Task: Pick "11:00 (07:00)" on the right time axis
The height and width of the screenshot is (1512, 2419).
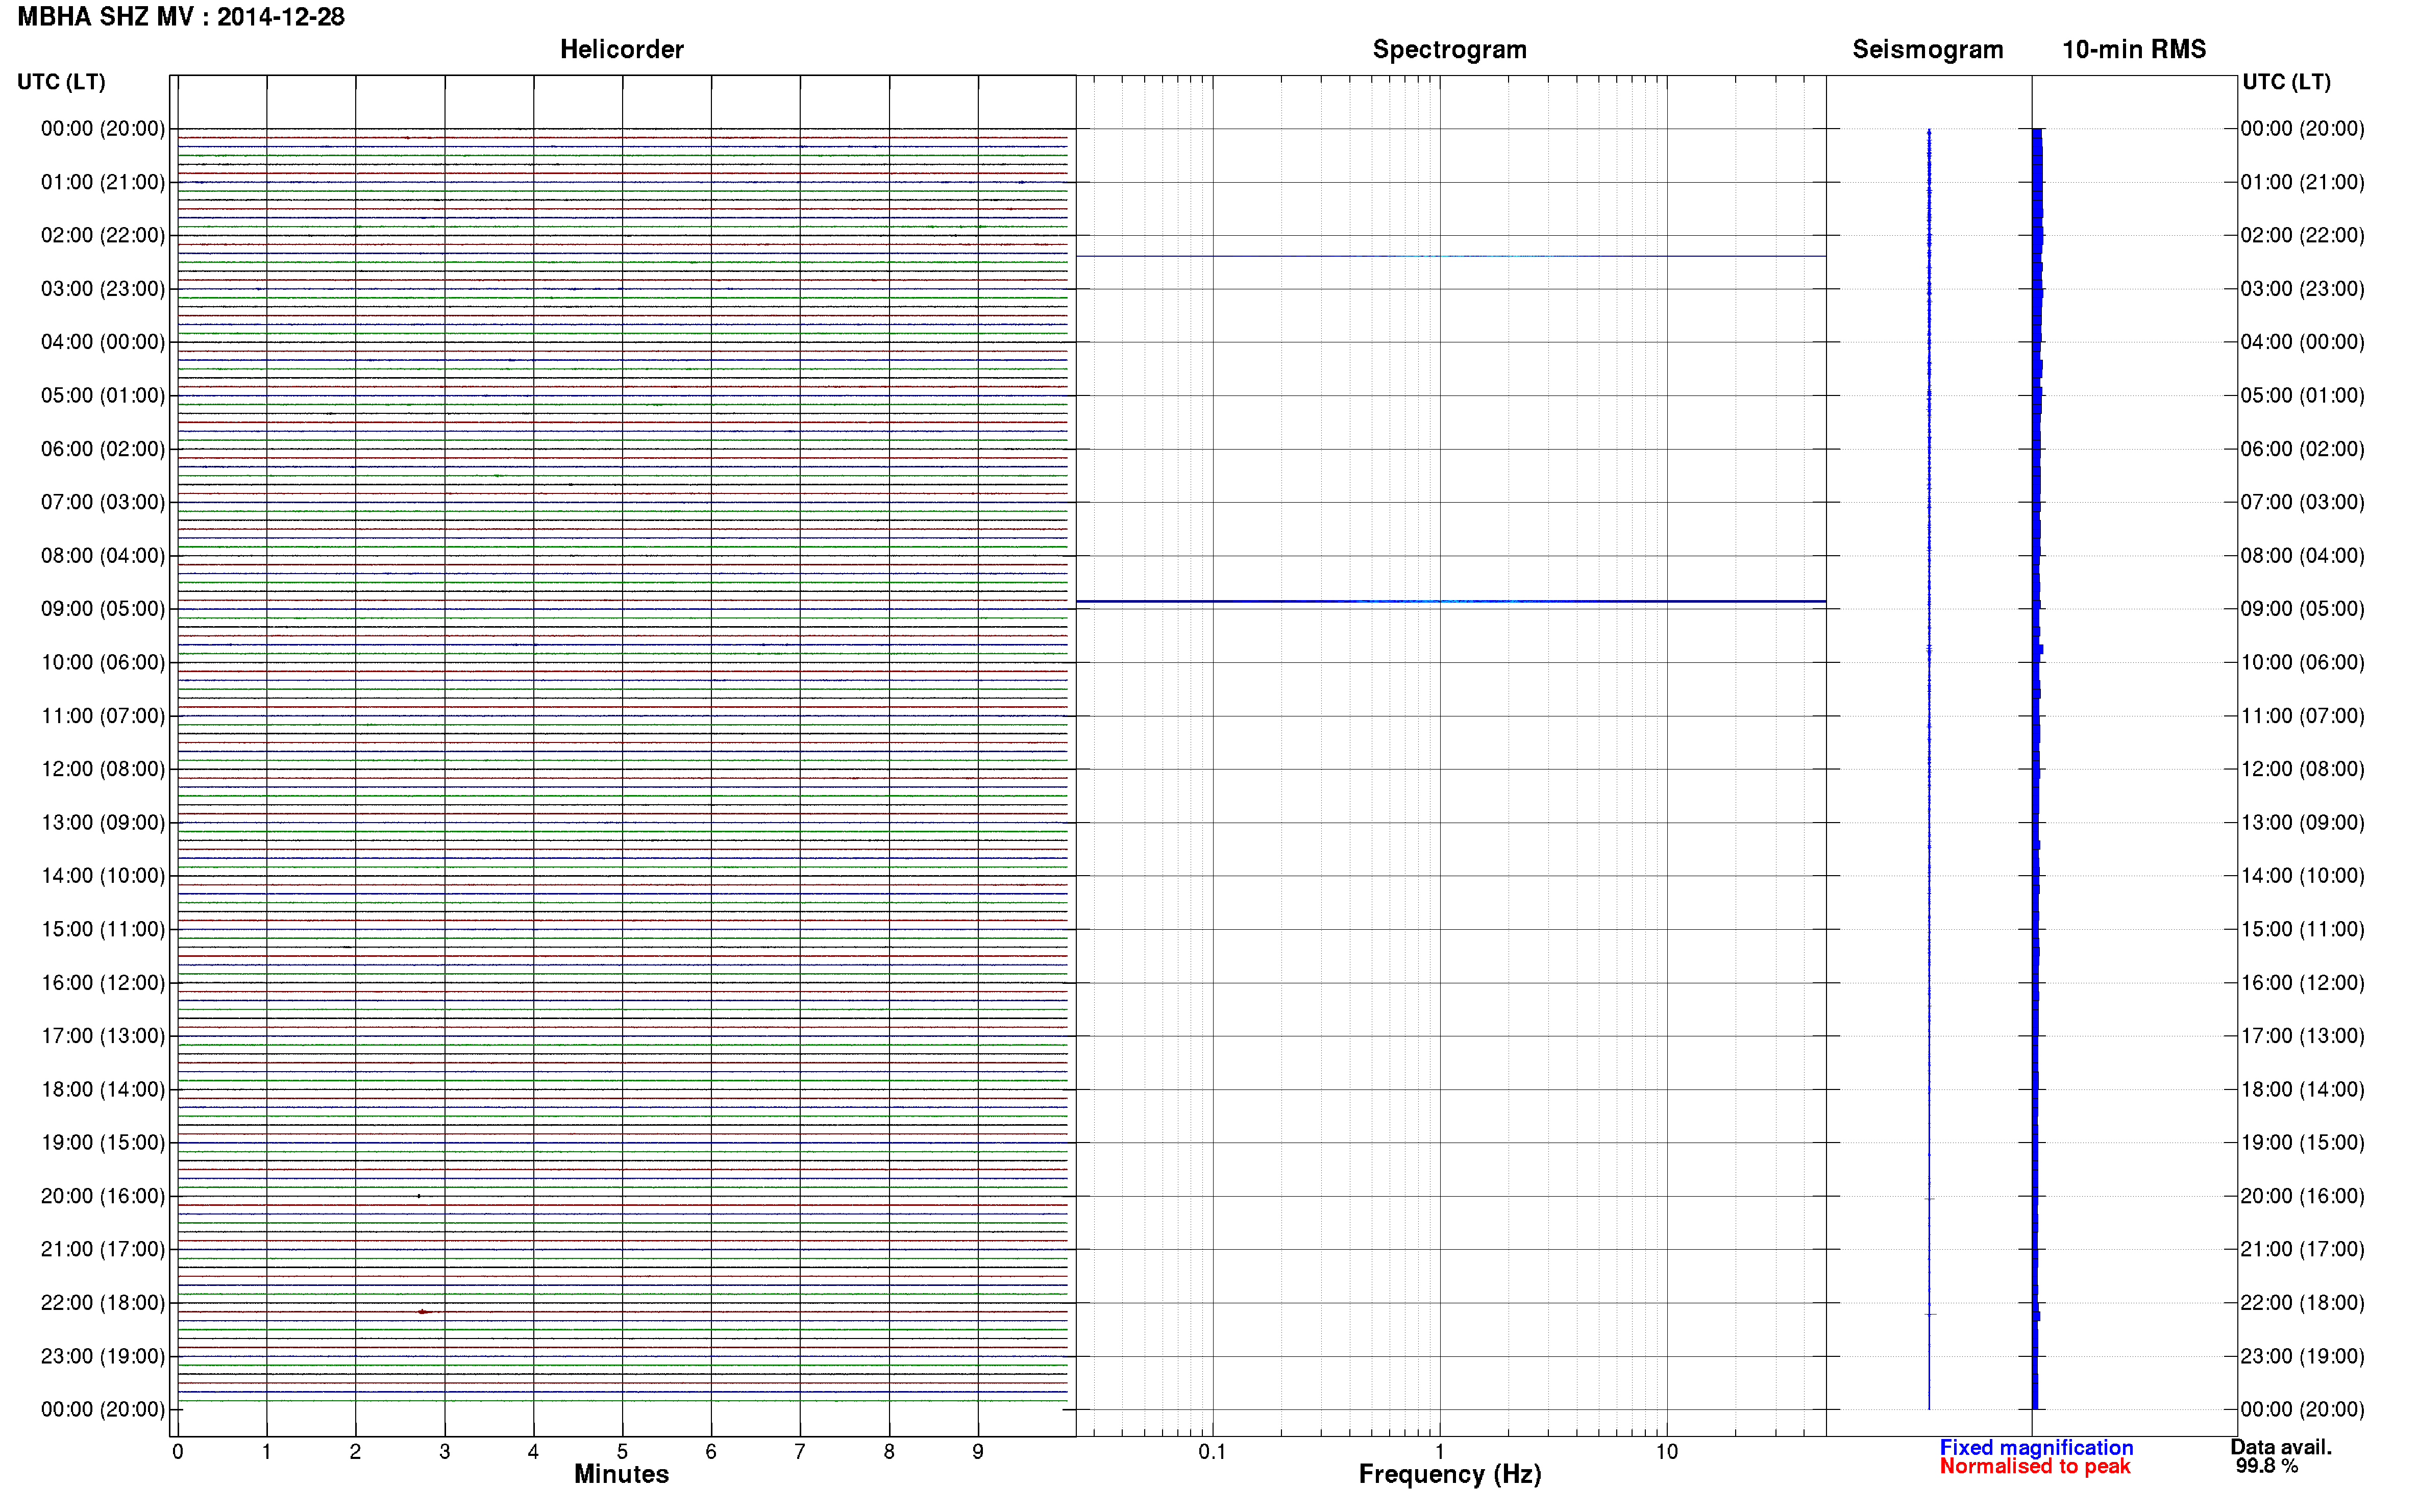Action: (2302, 716)
